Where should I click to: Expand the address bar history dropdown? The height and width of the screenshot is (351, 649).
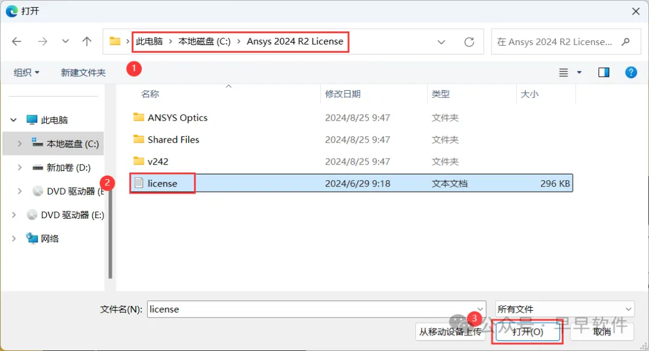tap(441, 42)
